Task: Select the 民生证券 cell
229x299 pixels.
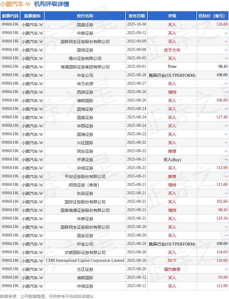Action: 85,151
